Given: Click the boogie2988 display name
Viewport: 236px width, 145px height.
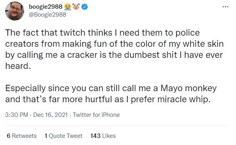Looking at the screenshot, I should (x=46, y=7).
